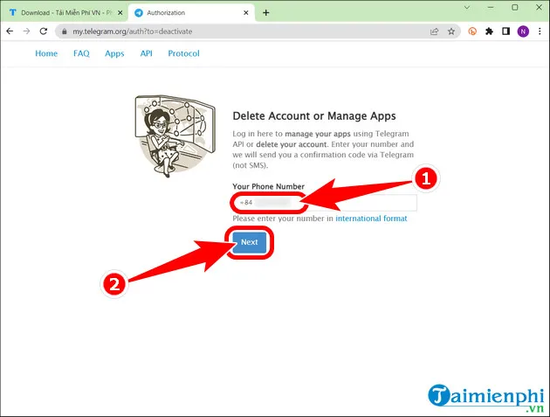Image resolution: width=550 pixels, height=417 pixels.
Task: Go back to the previous page
Action: click(10, 31)
